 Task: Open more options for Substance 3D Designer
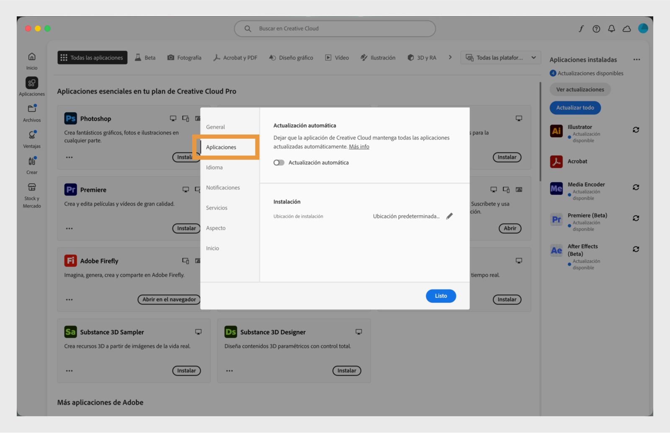229,371
